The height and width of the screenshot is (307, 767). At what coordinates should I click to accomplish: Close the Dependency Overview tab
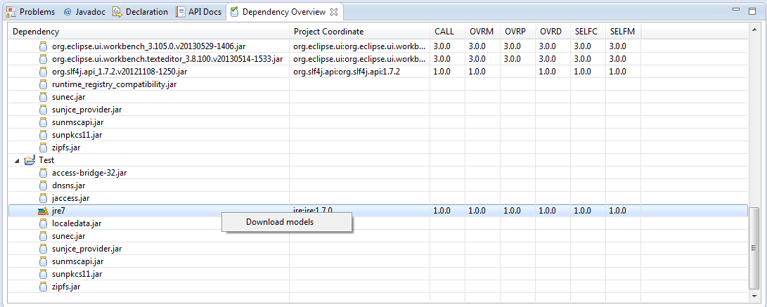point(335,12)
